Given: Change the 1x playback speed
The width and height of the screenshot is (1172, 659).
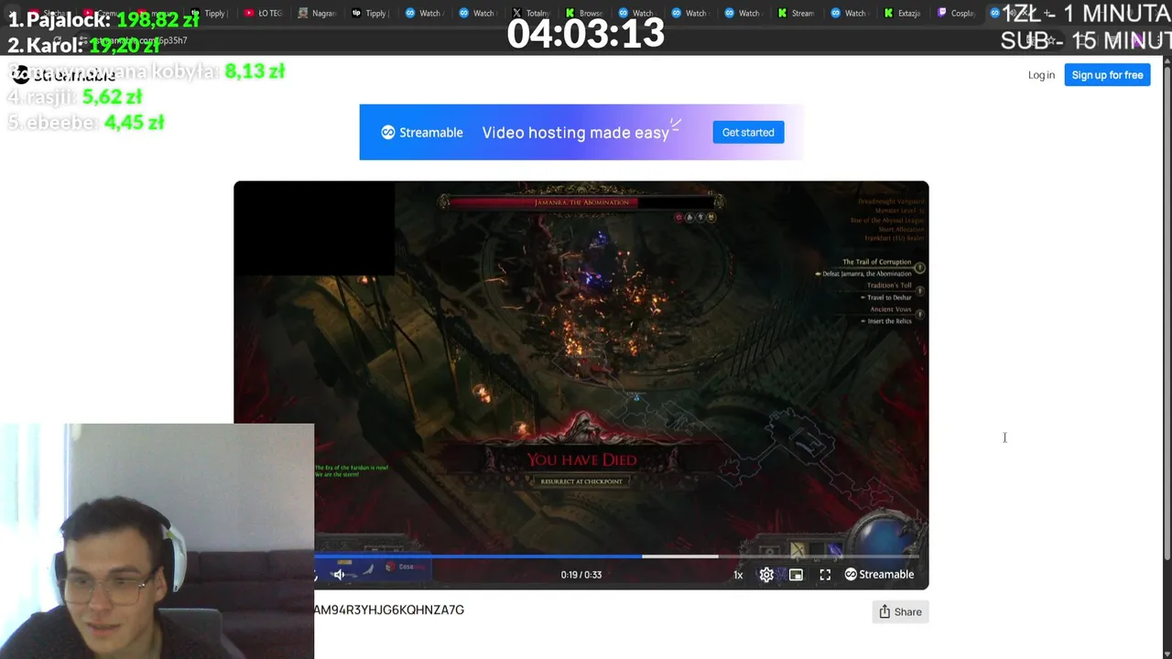Looking at the screenshot, I should 738,575.
